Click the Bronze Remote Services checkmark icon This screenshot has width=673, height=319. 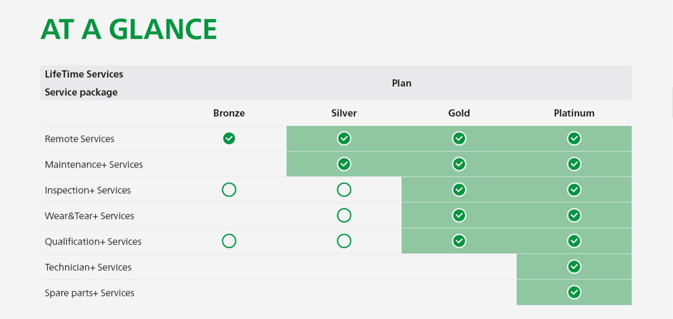[x=229, y=138]
